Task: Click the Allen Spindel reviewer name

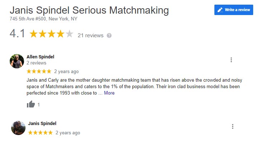Action: click(x=40, y=57)
